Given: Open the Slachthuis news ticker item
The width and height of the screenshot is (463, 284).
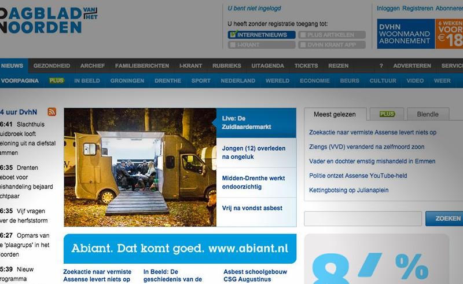Looking at the screenshot, I should click(28, 139).
